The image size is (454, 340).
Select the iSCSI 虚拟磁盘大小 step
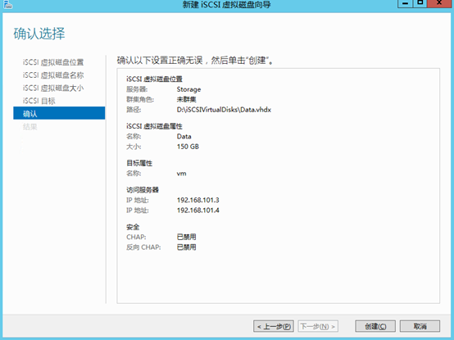click(53, 88)
